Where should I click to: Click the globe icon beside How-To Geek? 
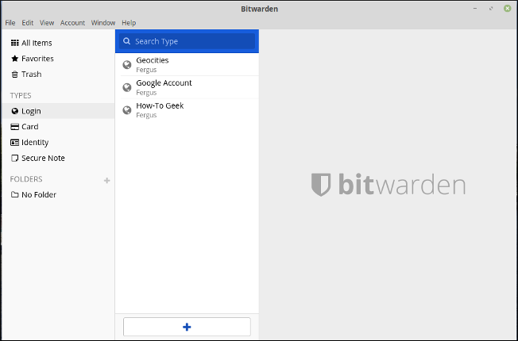(x=127, y=109)
